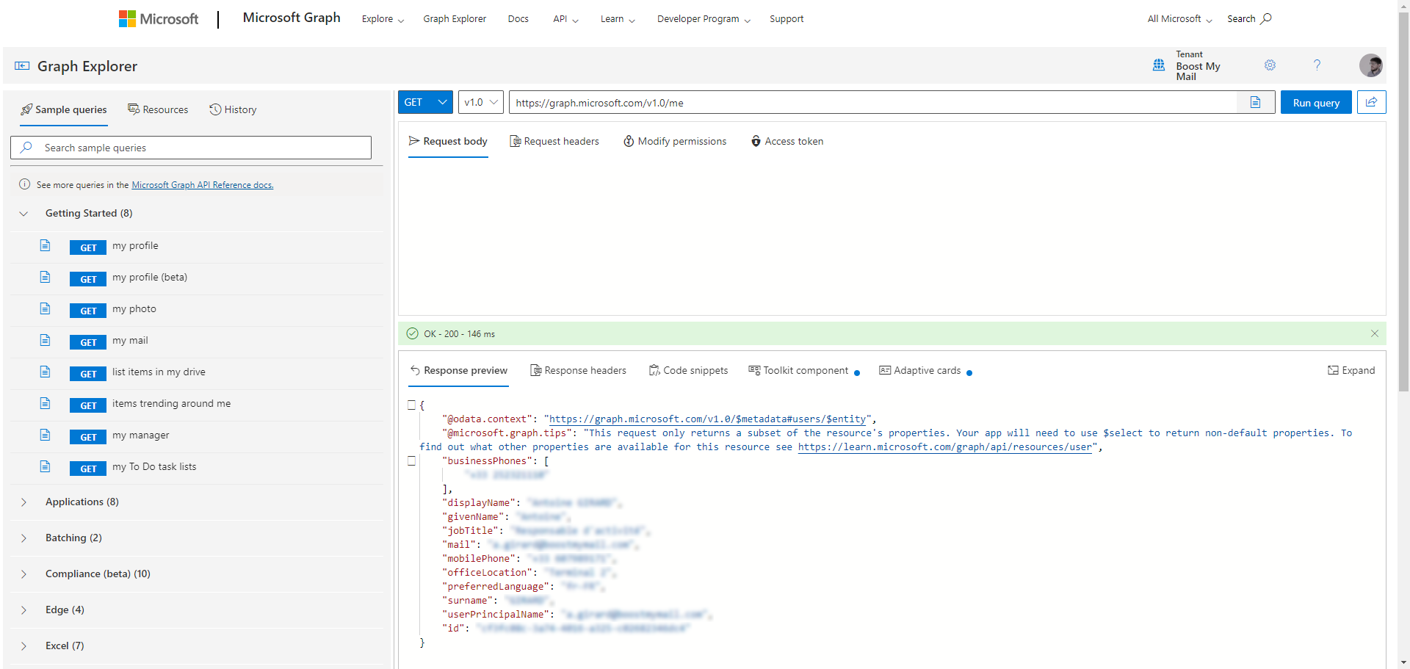1410x669 pixels.
Task: Click the share query icon
Action: pos(1371,103)
